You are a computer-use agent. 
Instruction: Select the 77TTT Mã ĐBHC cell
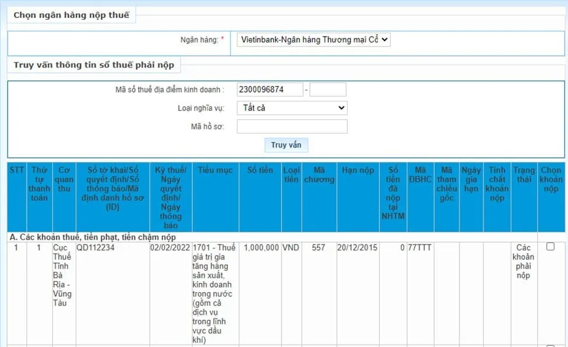click(420, 247)
